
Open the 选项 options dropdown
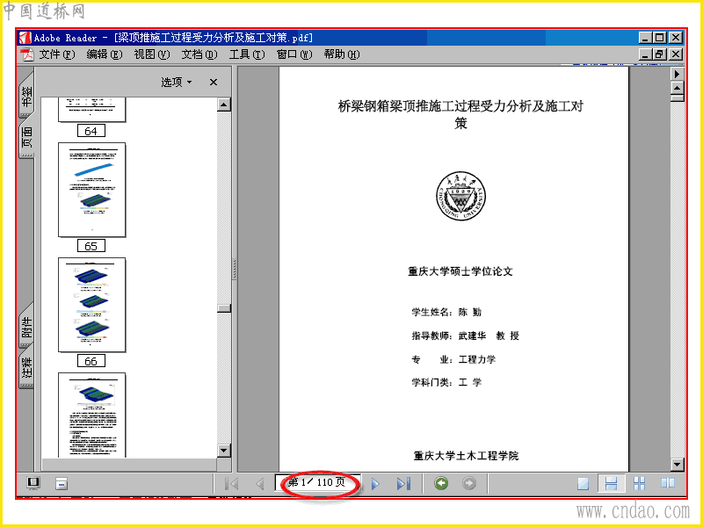[177, 82]
